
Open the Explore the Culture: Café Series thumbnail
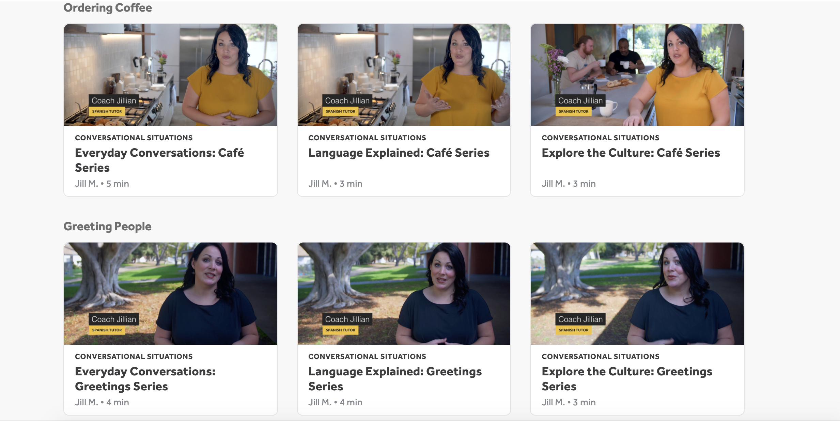(x=637, y=75)
